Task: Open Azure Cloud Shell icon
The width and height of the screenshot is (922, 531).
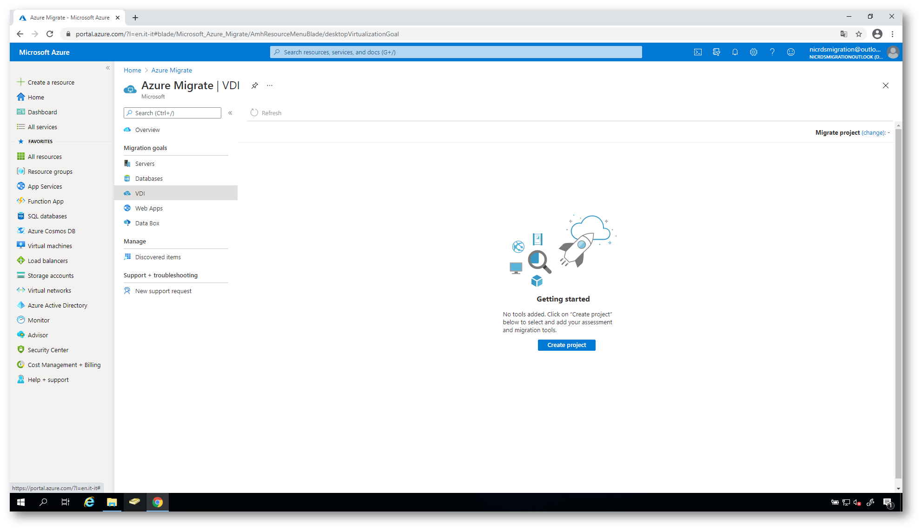Action: point(698,52)
